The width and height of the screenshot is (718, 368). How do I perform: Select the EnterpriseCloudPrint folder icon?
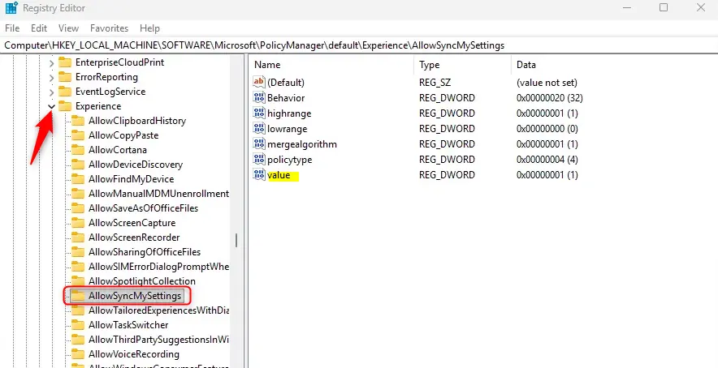[66, 62]
